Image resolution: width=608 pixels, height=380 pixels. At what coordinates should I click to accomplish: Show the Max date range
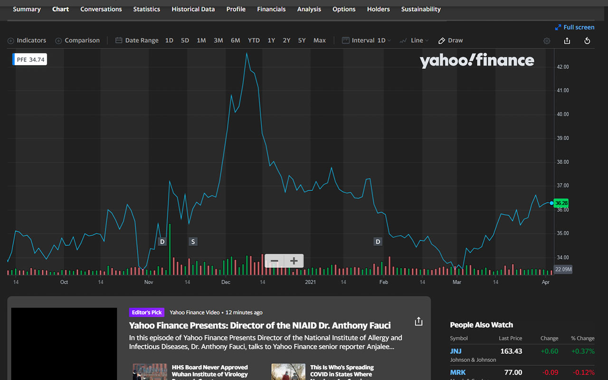coord(320,40)
